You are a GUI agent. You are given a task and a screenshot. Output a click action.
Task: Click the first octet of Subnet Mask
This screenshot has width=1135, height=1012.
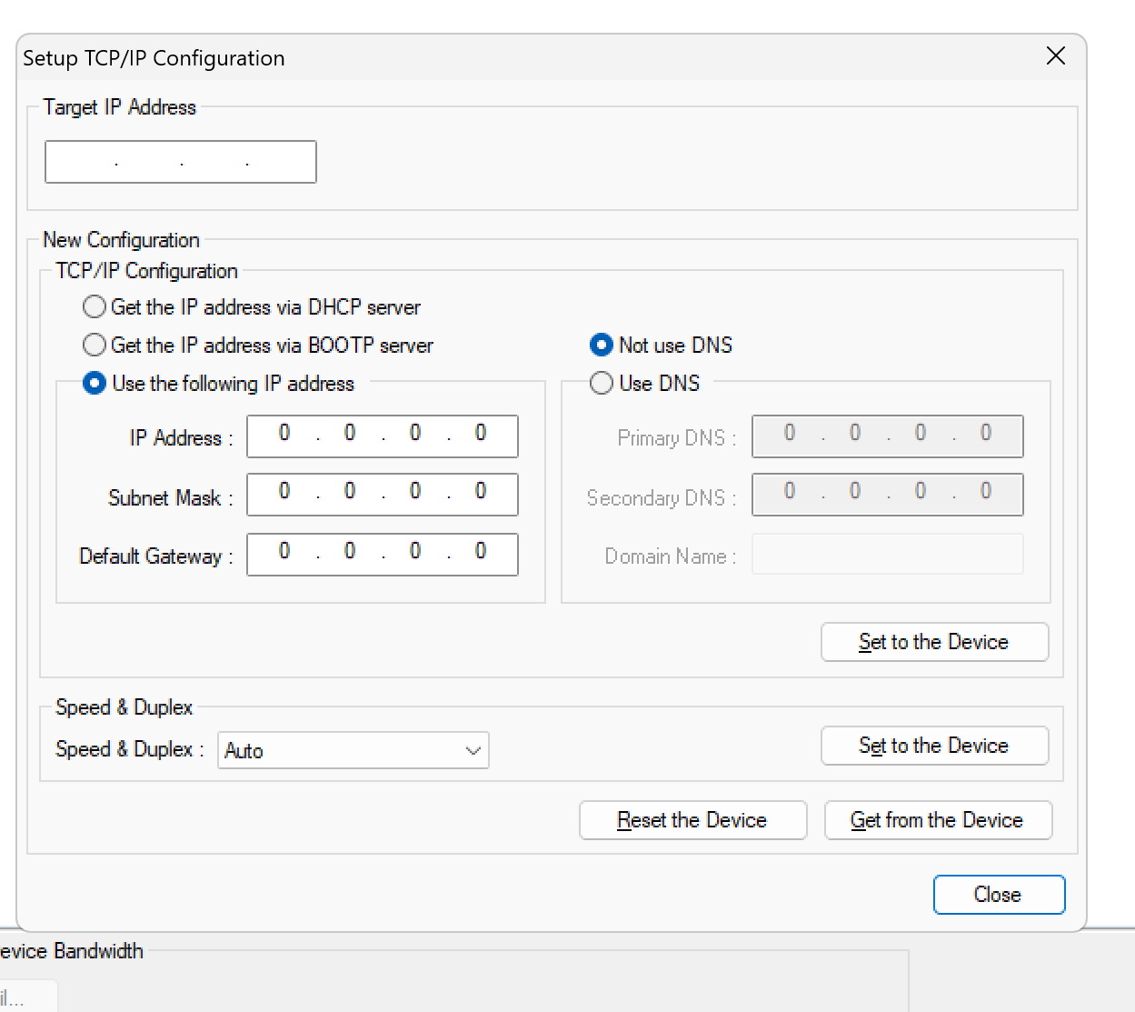[x=284, y=492]
